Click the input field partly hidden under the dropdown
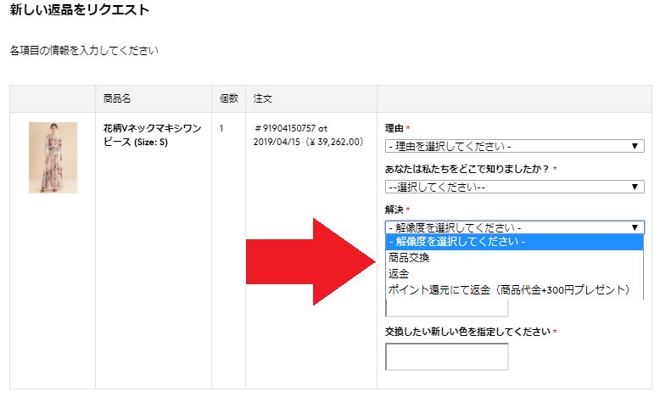 446,308
